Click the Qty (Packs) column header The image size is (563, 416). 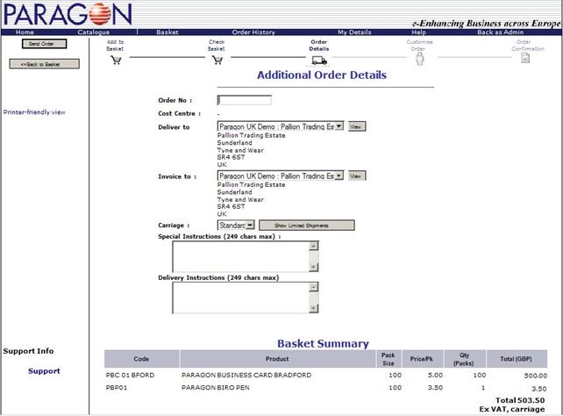click(464, 359)
